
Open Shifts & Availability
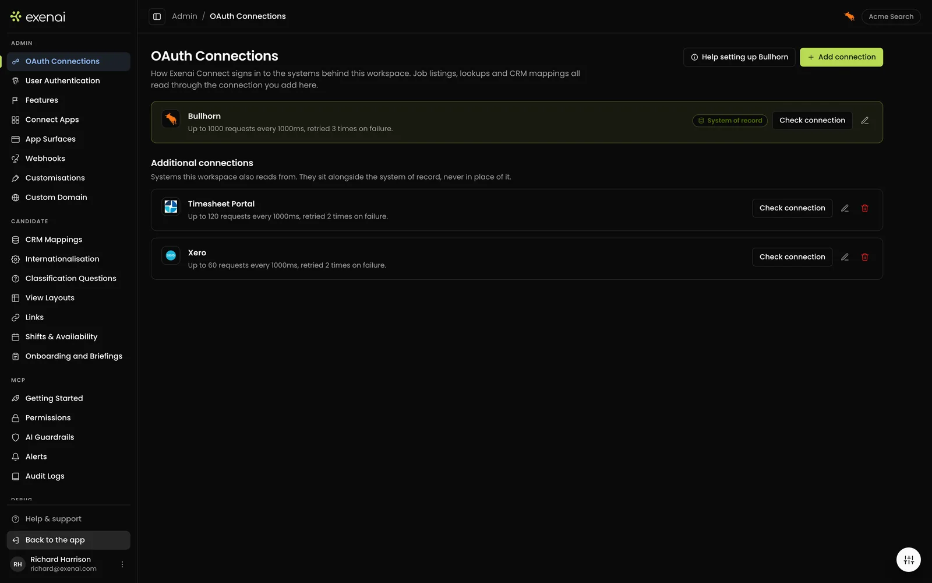(x=69, y=337)
